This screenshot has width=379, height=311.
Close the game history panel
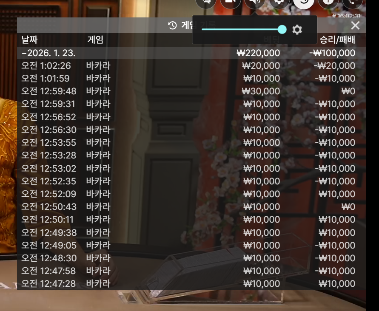355,25
